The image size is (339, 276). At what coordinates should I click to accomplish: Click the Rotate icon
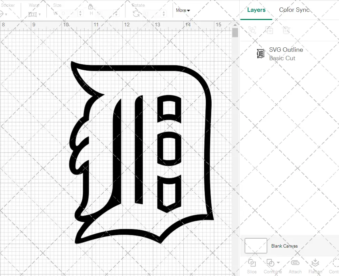[136, 14]
